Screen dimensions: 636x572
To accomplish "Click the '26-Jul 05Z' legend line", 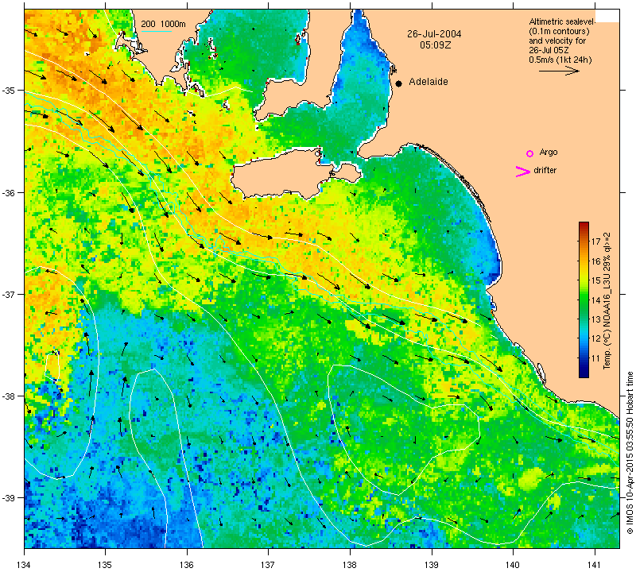I will click(x=549, y=50).
